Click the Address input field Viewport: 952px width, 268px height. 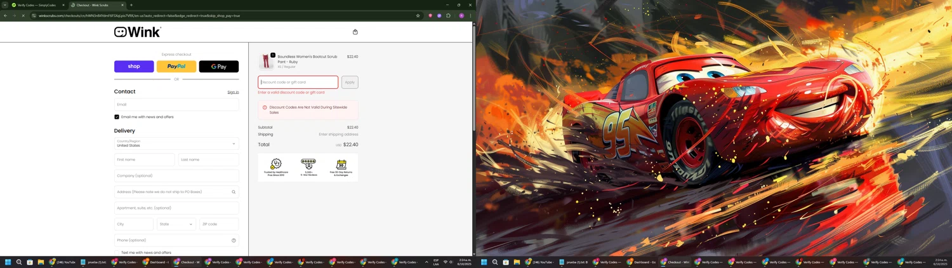click(x=176, y=192)
